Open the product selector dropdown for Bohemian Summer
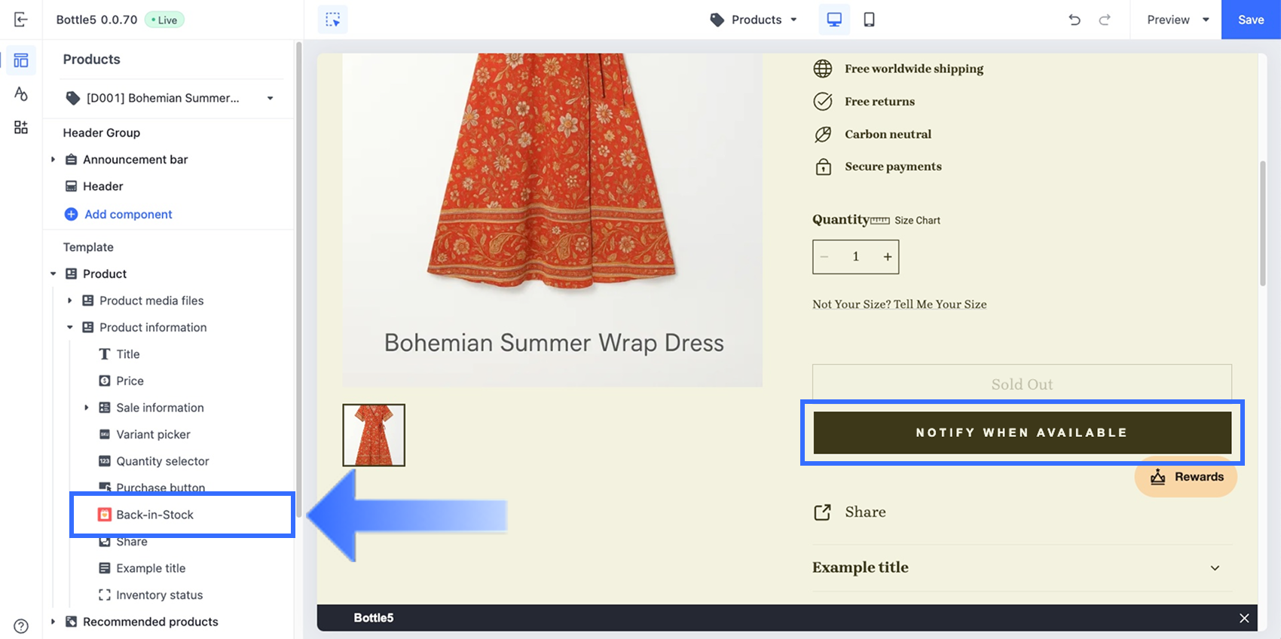The image size is (1281, 639). [x=170, y=98]
